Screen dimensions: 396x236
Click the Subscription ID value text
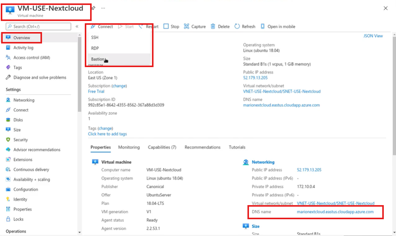[x=126, y=105]
